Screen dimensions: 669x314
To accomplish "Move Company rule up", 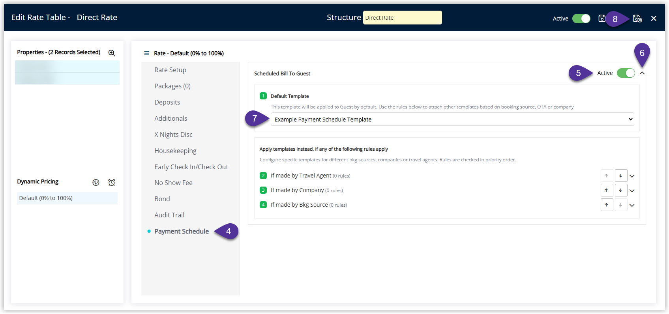I will tap(607, 190).
